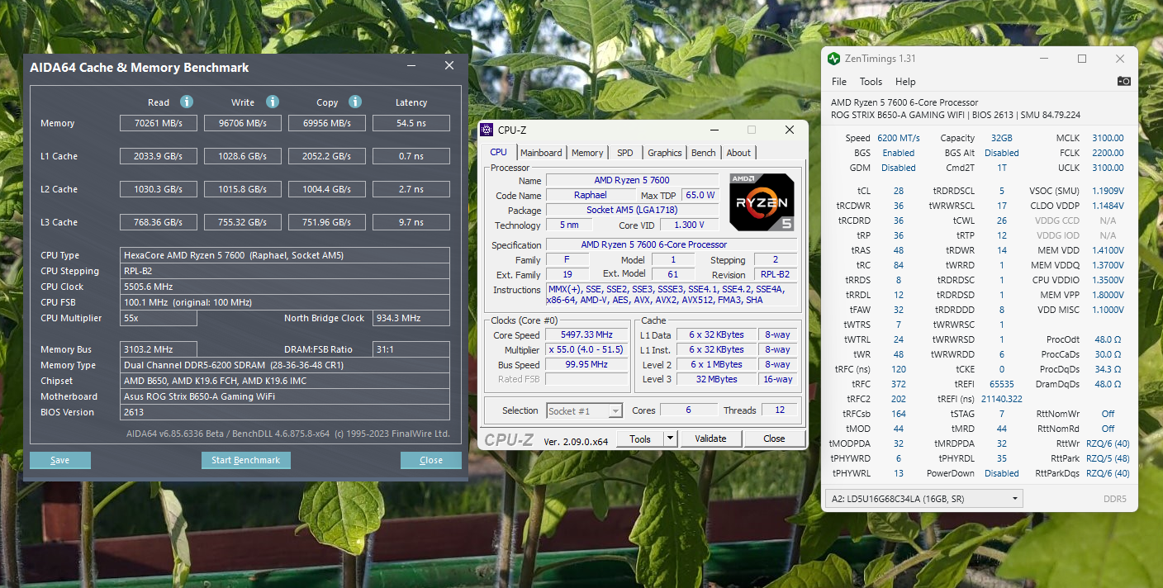Screen dimensions: 1163x588
Task: Open the Help menu in ZenTimings
Action: pyautogui.click(x=905, y=82)
